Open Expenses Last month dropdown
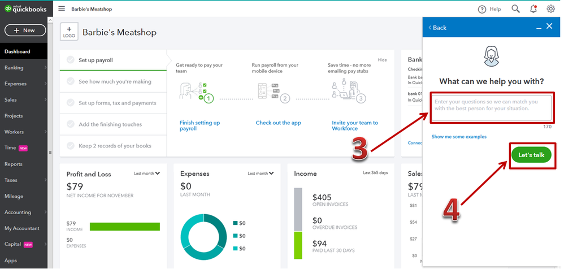Image resolution: width=564 pixels, height=269 pixels. tap(261, 173)
